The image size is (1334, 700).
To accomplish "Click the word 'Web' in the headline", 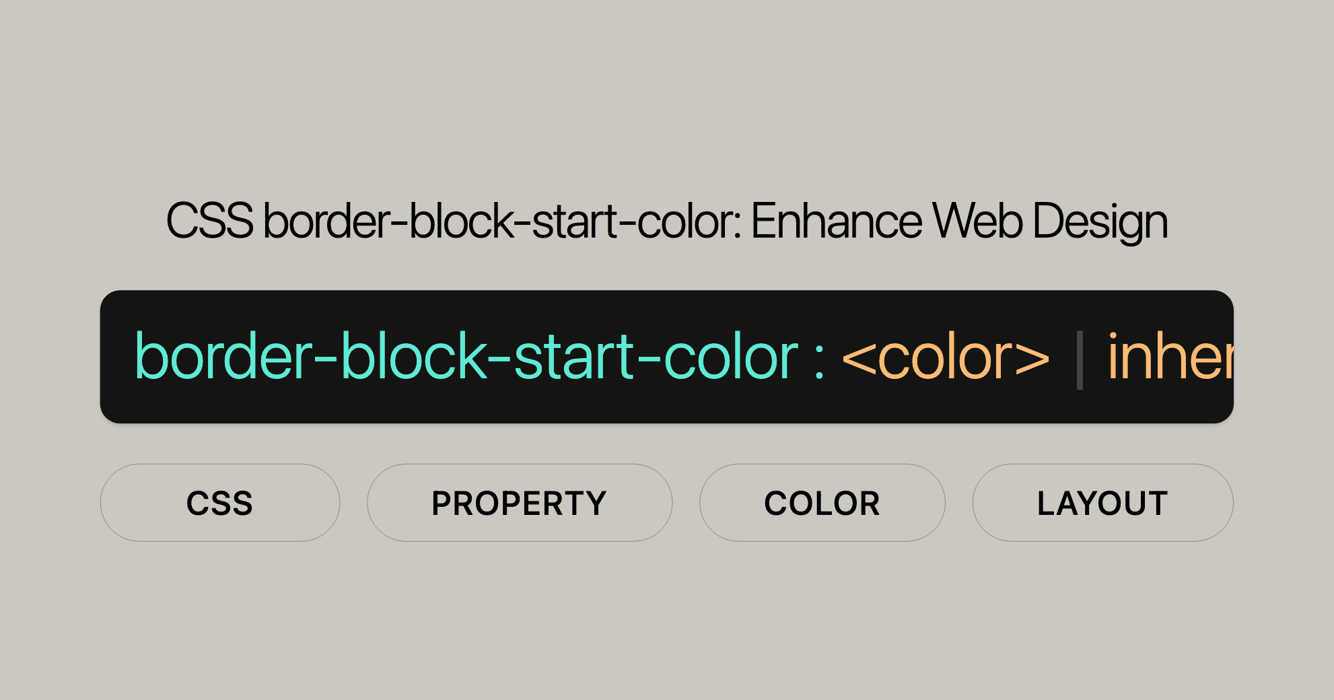I will (978, 221).
